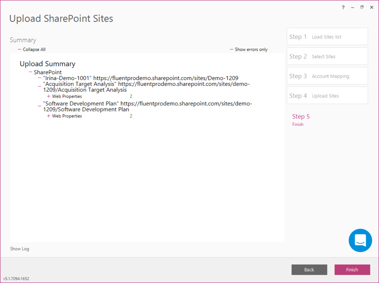The width and height of the screenshot is (379, 283).
Task: Go to Step 4 Upload Sites
Action: pos(327,96)
